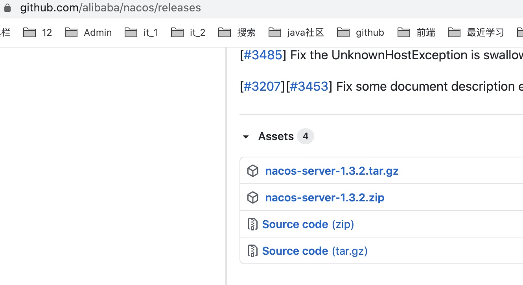This screenshot has width=523, height=285.
Task: Open issue link #3485
Action: tap(263, 55)
